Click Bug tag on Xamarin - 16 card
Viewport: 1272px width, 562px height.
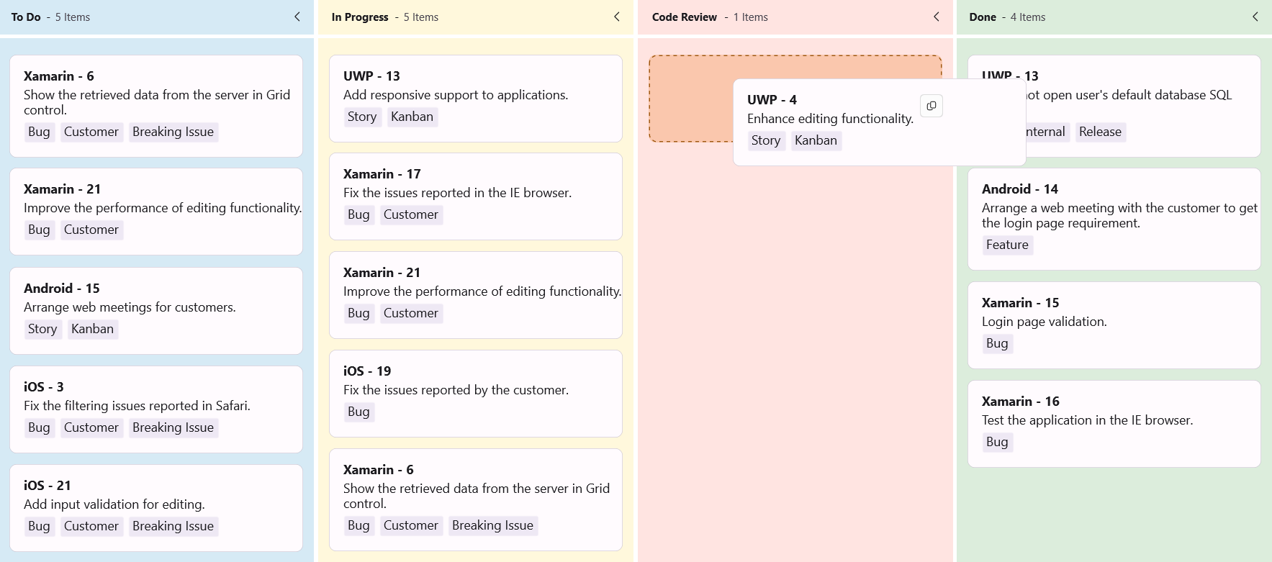coord(997,442)
